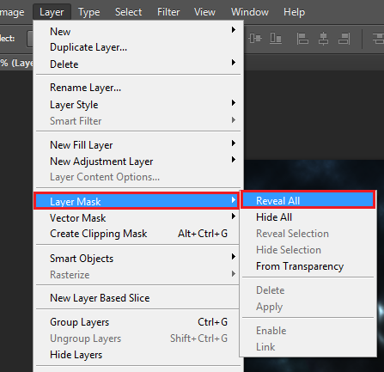Image resolution: width=384 pixels, height=372 pixels.
Task: Click the align horizontal centers icon
Action: click(323, 39)
